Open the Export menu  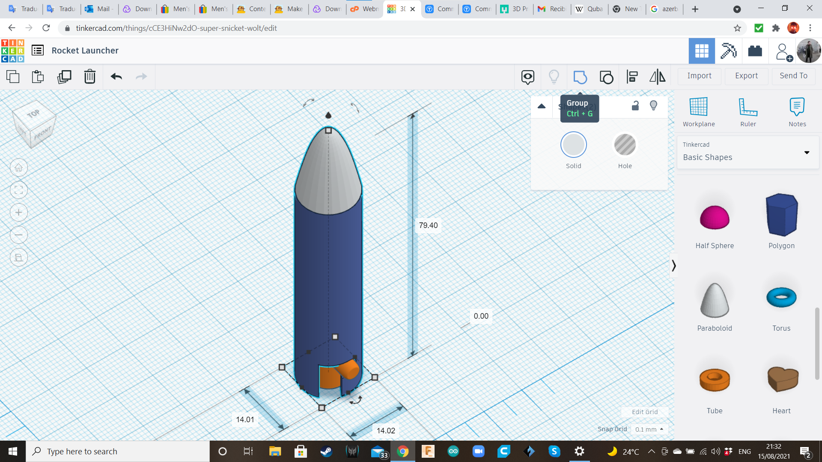[x=746, y=76]
